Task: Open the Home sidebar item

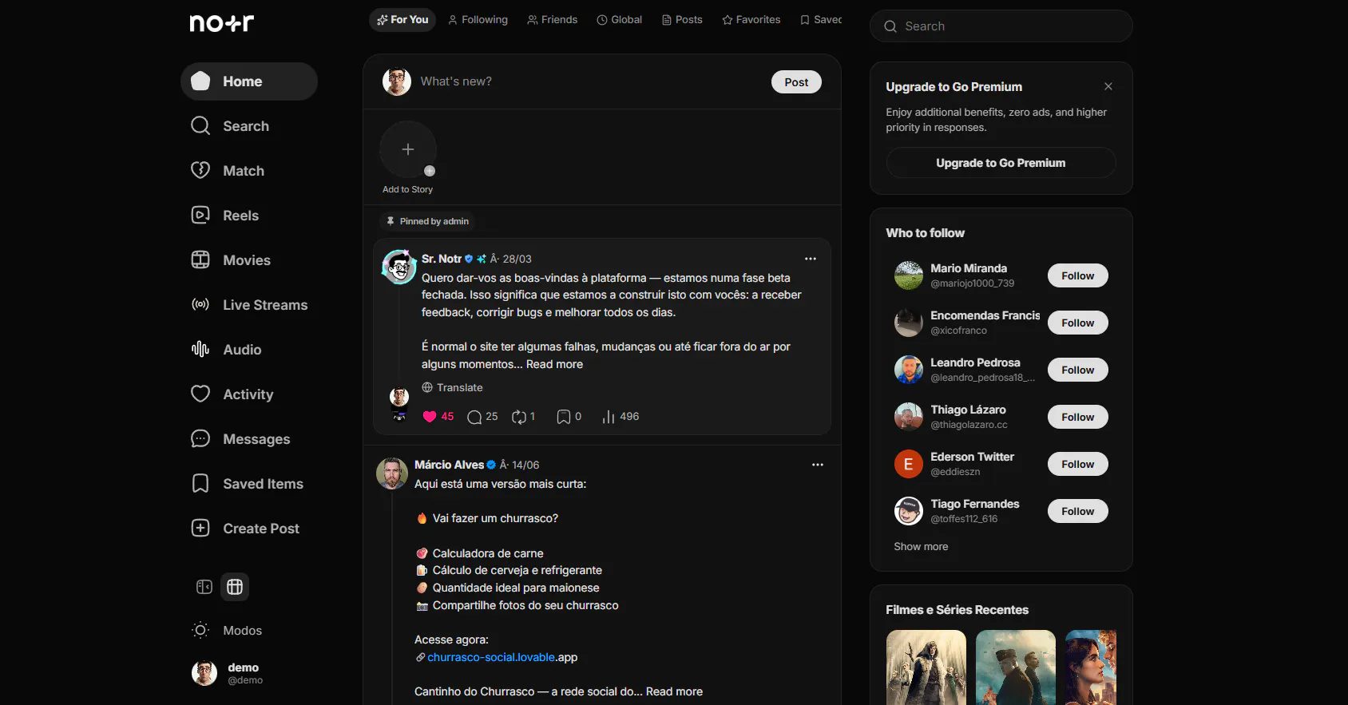Action: tap(249, 81)
